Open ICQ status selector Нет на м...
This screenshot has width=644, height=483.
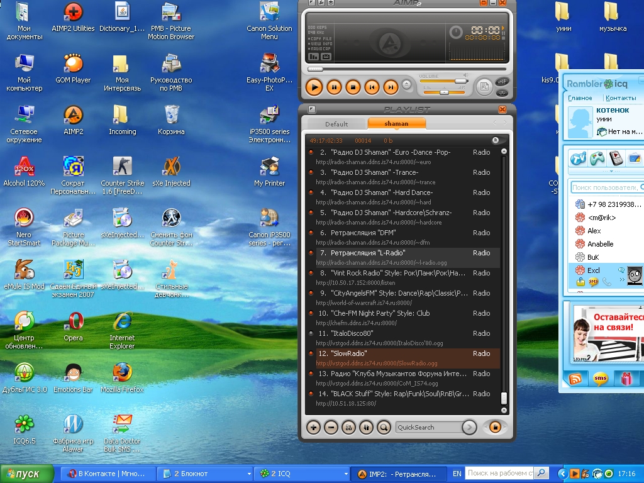click(x=619, y=132)
